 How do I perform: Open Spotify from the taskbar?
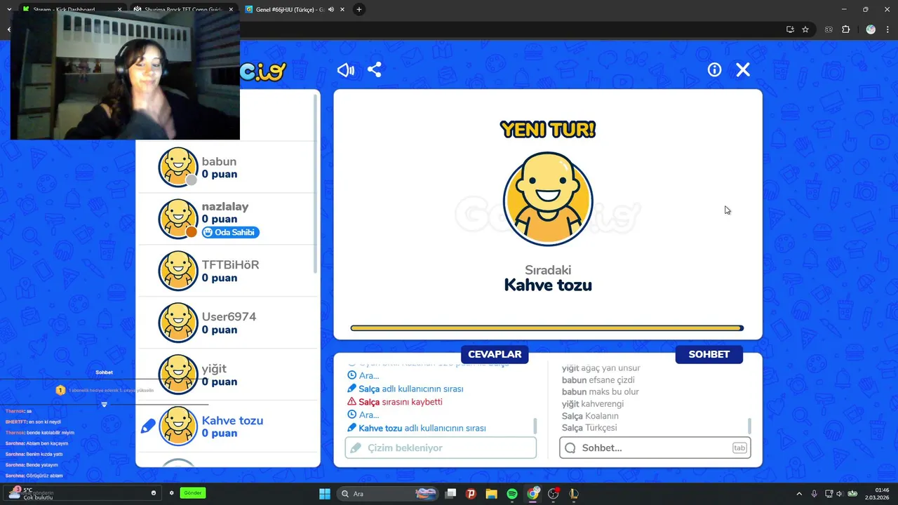[512, 494]
